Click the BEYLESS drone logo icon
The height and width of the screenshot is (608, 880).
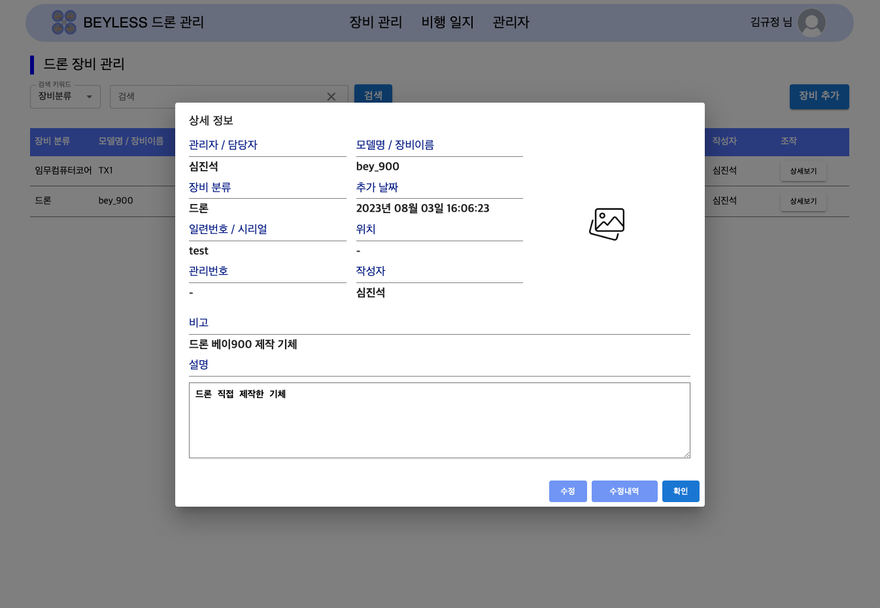pos(64,22)
